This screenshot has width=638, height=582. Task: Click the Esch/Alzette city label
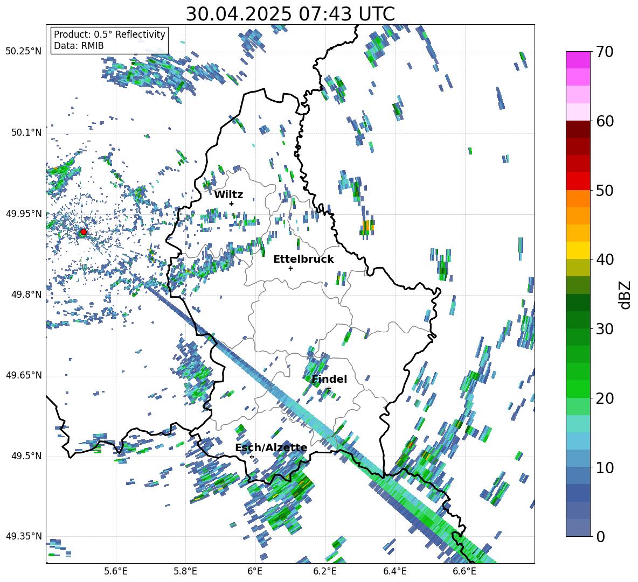[x=271, y=448]
